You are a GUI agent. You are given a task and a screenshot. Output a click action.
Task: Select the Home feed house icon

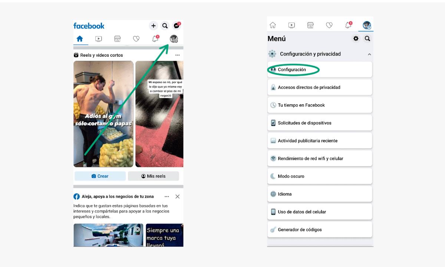tap(80, 39)
